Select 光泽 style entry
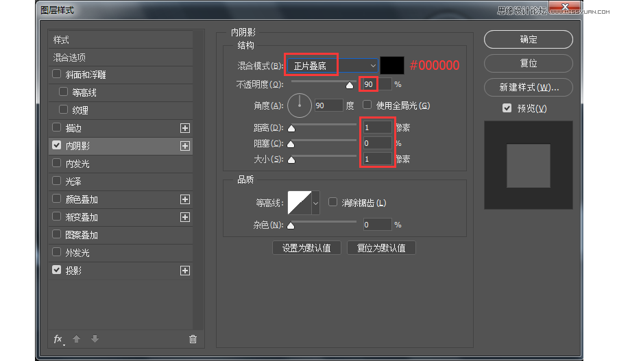 click(x=121, y=182)
